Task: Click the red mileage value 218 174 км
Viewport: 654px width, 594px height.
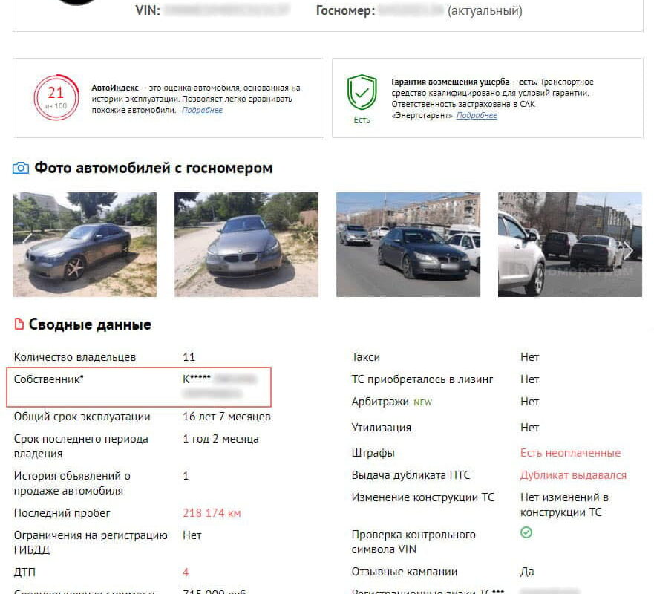Action: point(212,513)
